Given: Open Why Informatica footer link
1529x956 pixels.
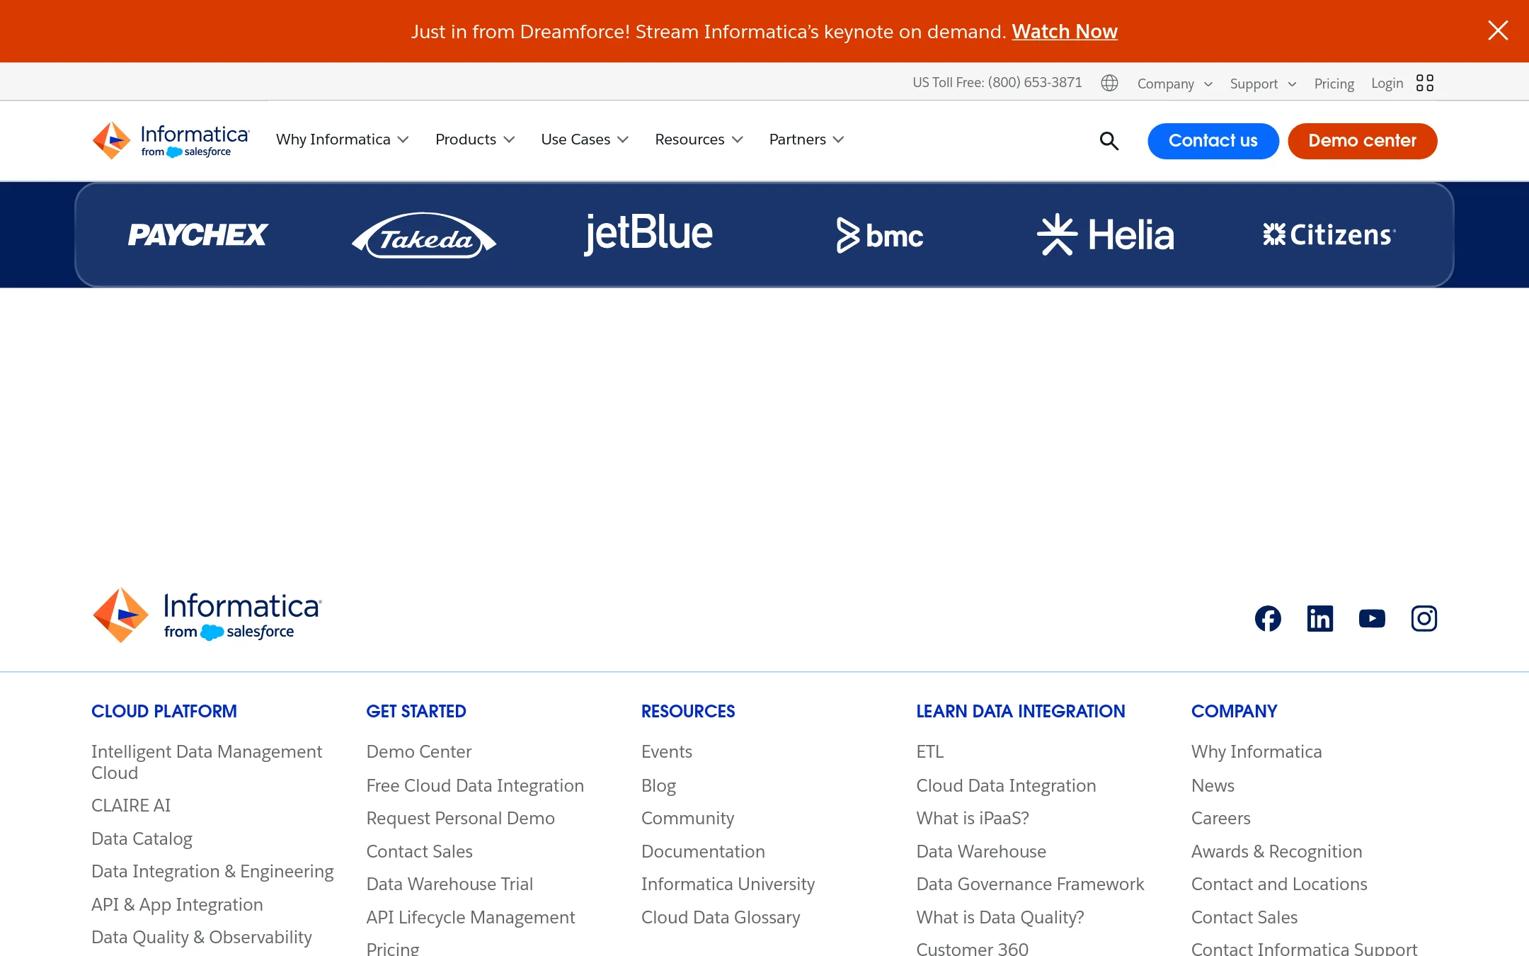Looking at the screenshot, I should point(1256,751).
